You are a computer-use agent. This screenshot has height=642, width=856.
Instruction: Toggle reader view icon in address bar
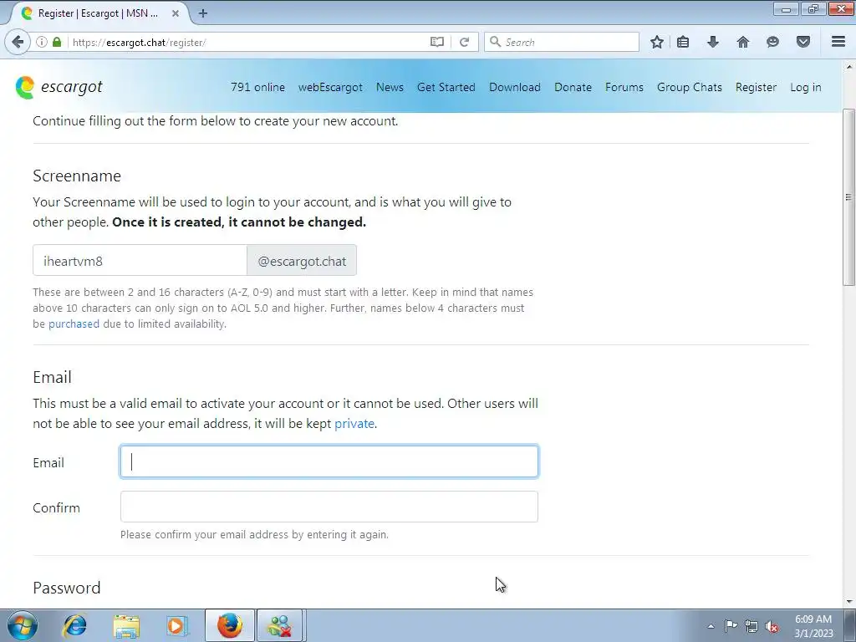click(436, 42)
